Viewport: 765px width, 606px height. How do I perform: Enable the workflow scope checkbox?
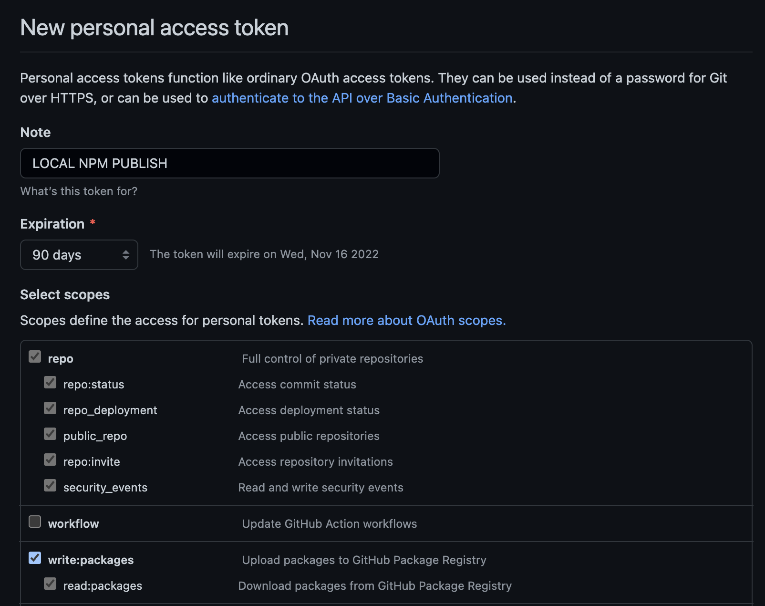(35, 522)
